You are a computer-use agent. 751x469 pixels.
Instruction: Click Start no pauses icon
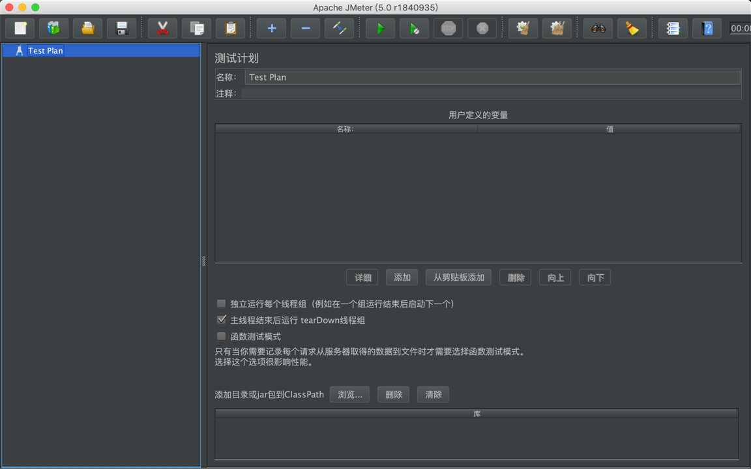415,28
